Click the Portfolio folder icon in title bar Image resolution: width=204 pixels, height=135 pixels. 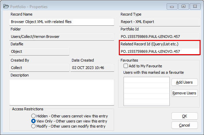pyautogui.click(x=6, y=6)
